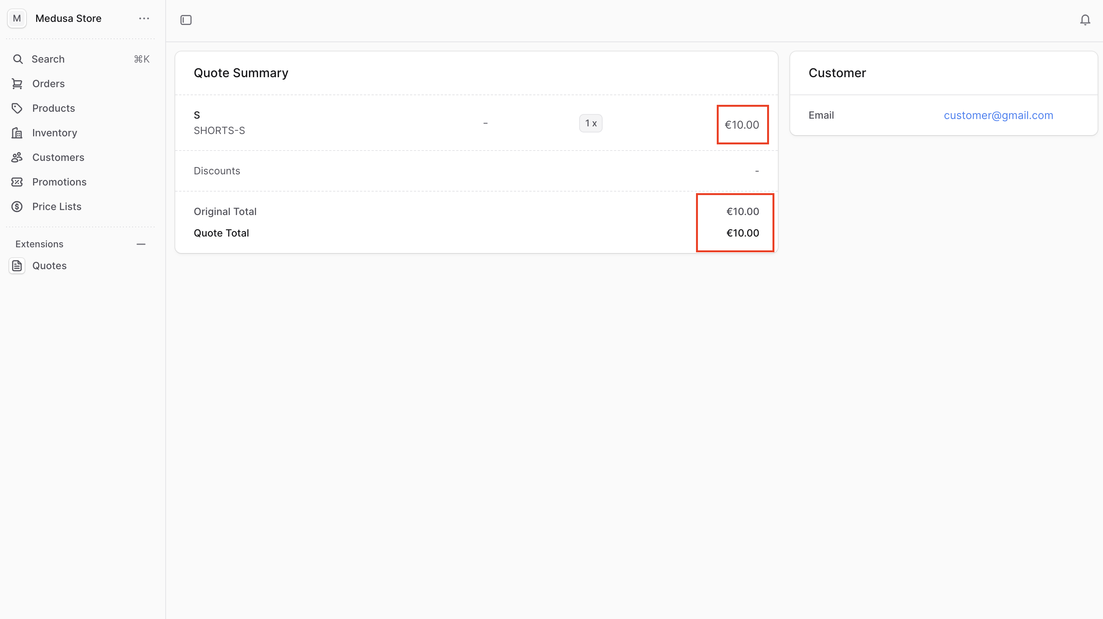Screen dimensions: 1103x619
Task: Click the Customers people icon
Action: click(17, 157)
